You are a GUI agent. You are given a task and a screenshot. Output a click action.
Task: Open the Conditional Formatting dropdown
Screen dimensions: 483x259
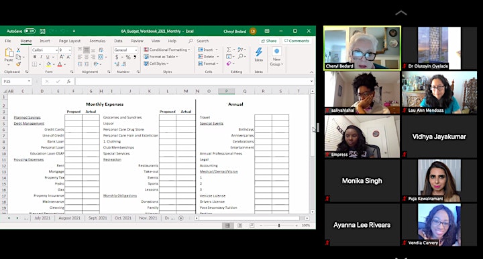[x=167, y=50]
